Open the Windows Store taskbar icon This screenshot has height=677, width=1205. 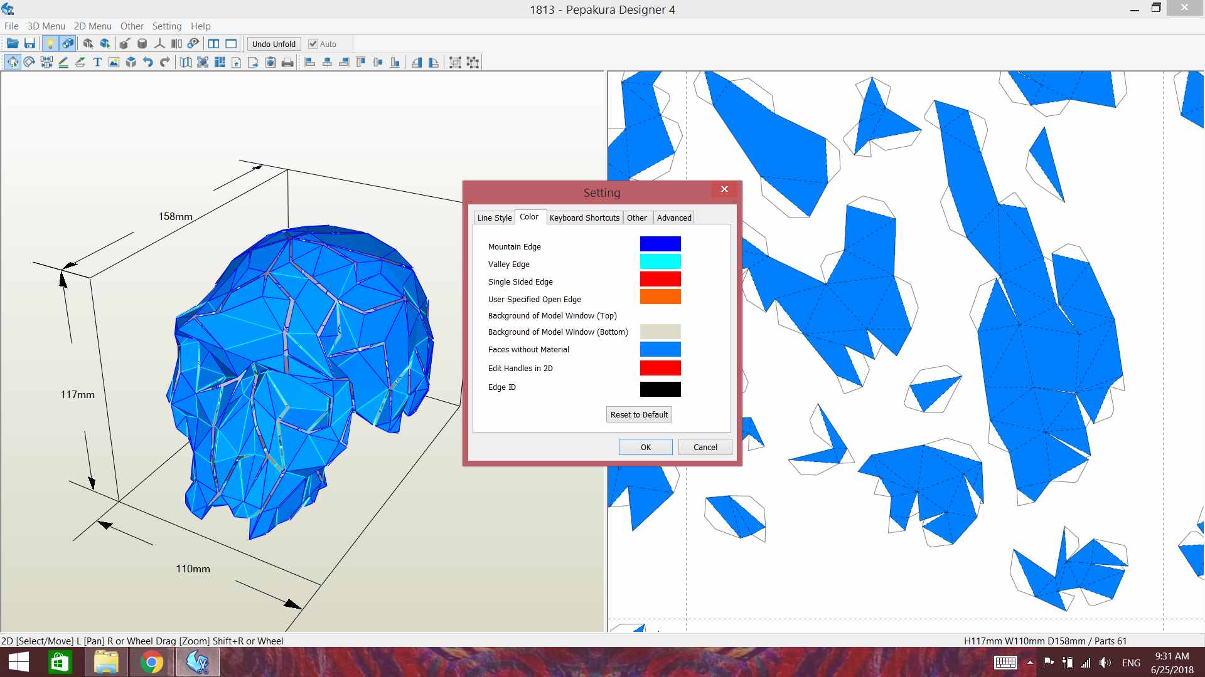click(60, 662)
